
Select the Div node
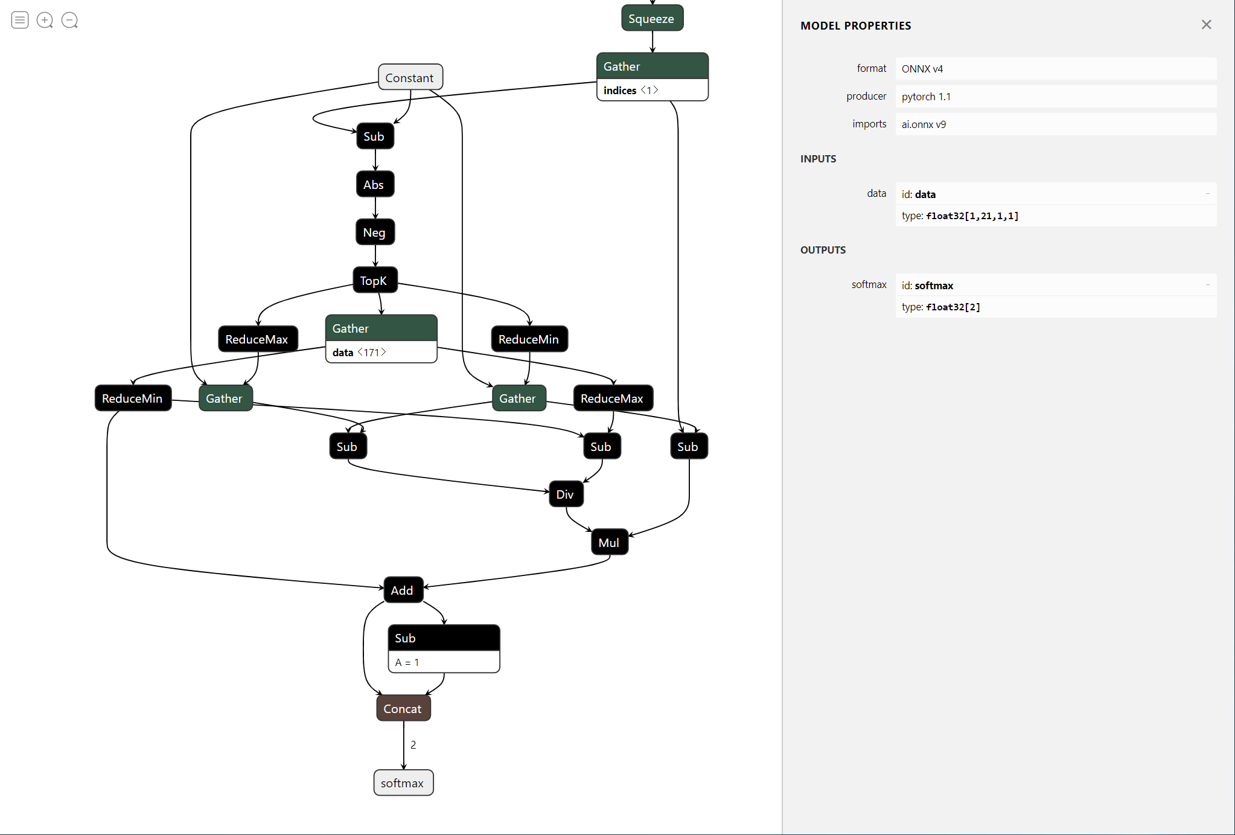(566, 494)
